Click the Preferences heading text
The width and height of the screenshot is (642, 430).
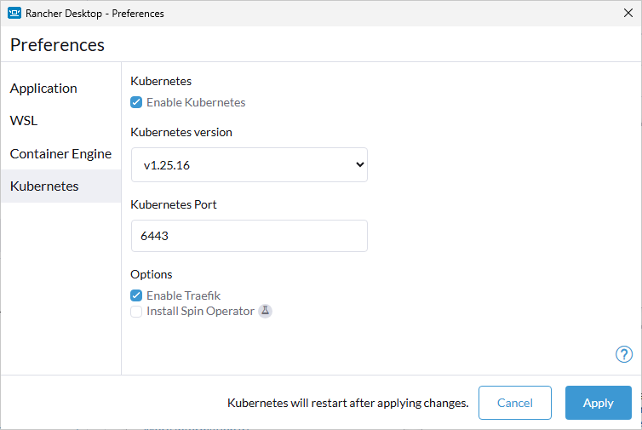57,45
